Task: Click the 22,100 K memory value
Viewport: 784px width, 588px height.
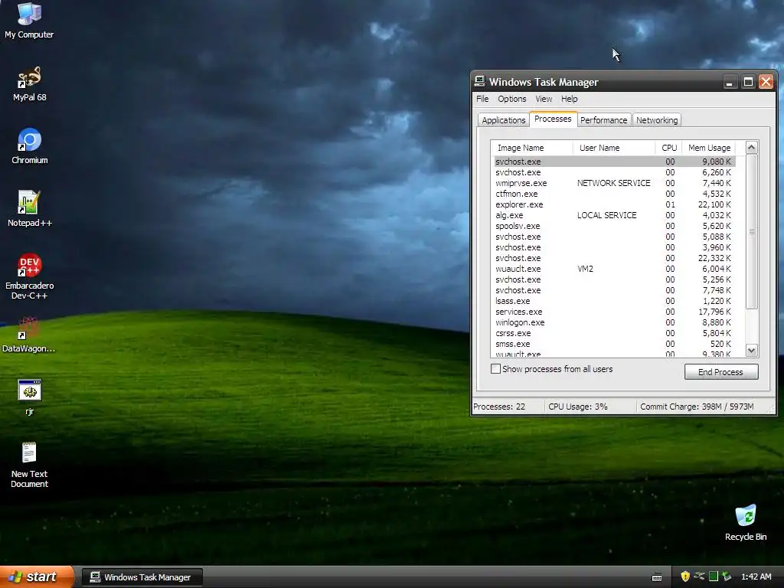Action: (714, 204)
